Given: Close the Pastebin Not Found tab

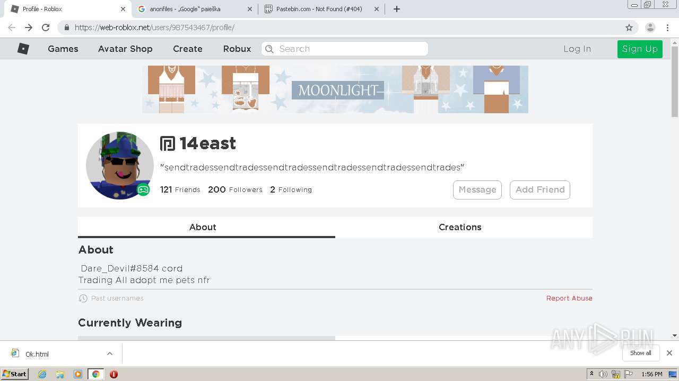Looking at the screenshot, I should tap(377, 9).
